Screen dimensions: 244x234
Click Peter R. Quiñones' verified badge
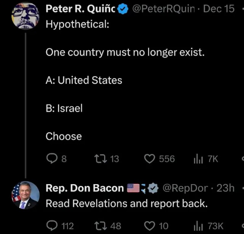(x=123, y=9)
